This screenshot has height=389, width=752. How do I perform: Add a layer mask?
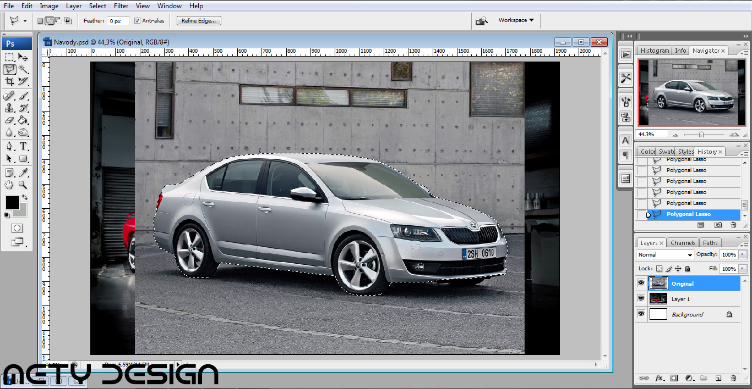[674, 378]
